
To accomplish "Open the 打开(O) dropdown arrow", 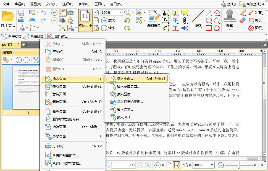I will tap(8, 30).
